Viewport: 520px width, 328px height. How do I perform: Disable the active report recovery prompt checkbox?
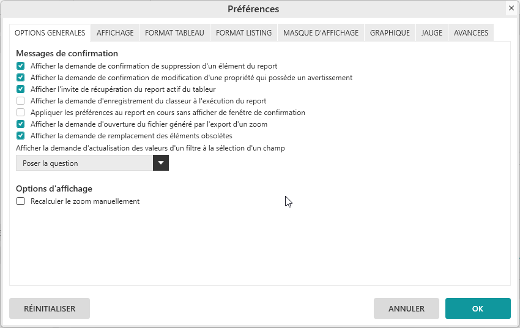click(x=21, y=89)
